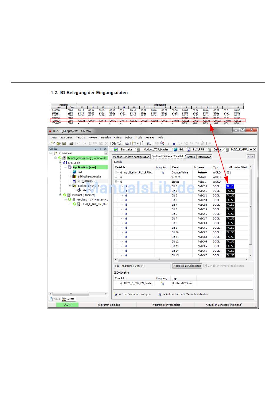
Task: Click the mapping icon in the CounterValue row
Action: tap(162, 172)
